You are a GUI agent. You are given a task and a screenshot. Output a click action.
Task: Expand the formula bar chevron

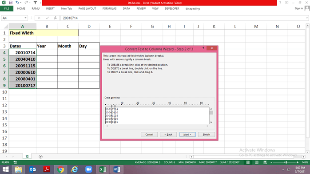point(307,18)
